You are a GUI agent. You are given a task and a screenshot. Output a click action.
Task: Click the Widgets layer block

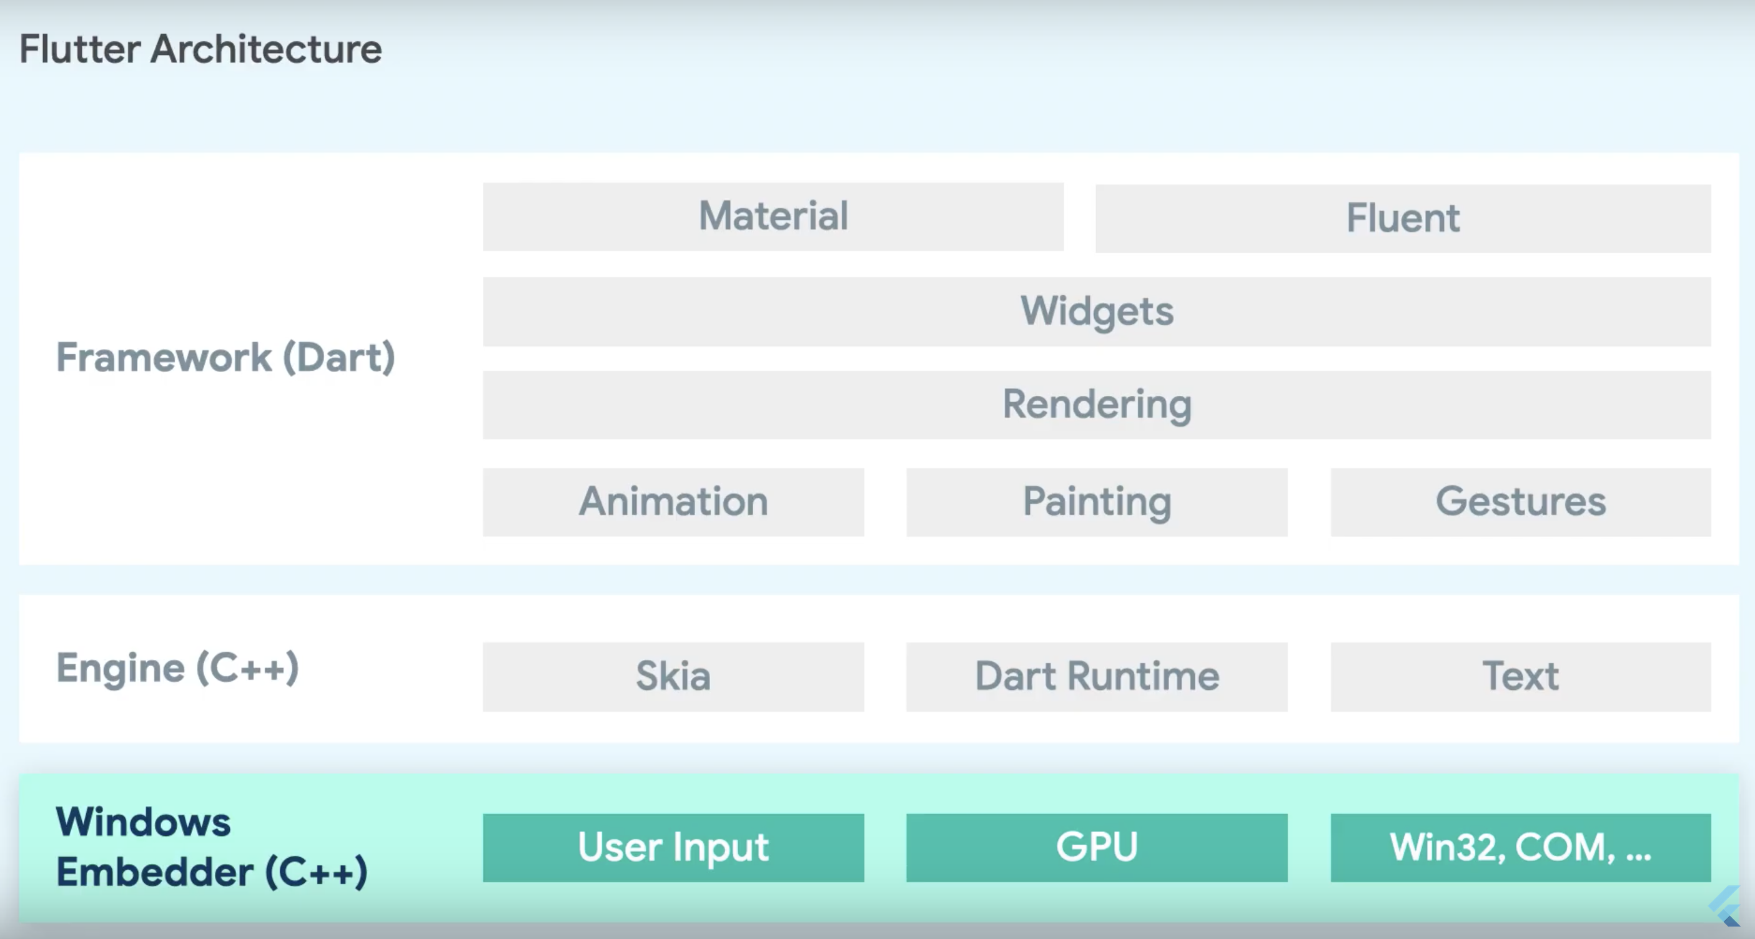(x=1097, y=311)
